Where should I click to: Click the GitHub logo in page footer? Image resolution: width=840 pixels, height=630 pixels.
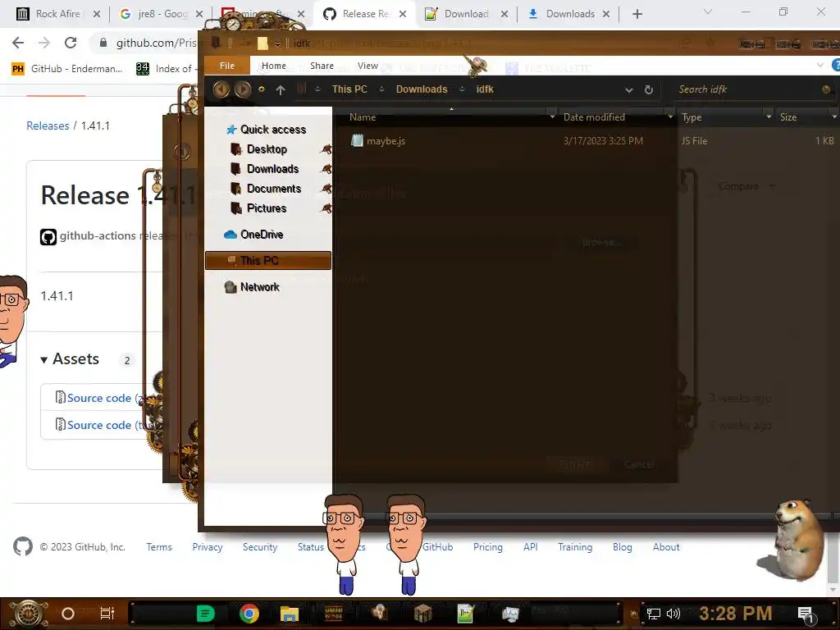pyautogui.click(x=22, y=546)
